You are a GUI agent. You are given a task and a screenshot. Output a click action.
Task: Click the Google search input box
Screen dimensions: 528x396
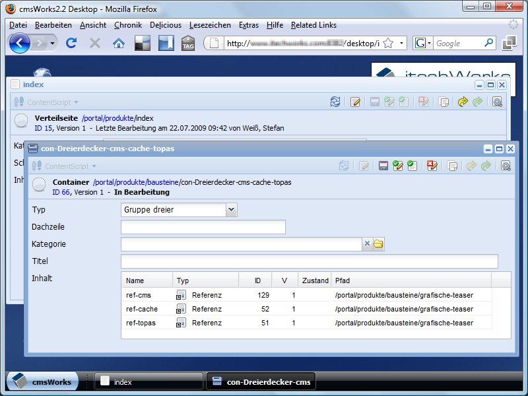[x=458, y=43]
